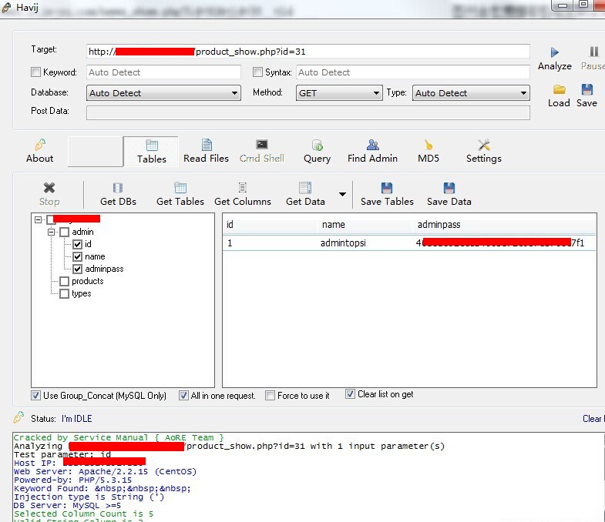Image resolution: width=605 pixels, height=522 pixels.
Task: Uncheck the adminpass column checkbox
Action: click(78, 269)
